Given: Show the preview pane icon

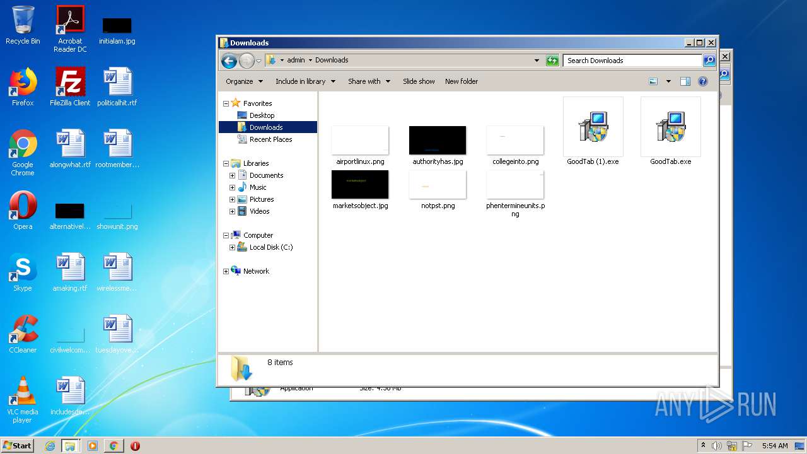Looking at the screenshot, I should tap(685, 81).
